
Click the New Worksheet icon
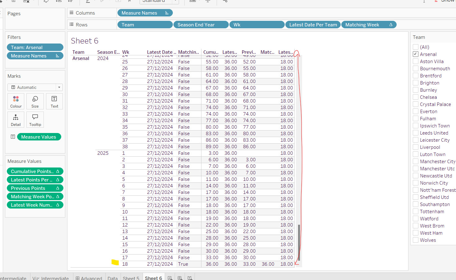(x=170, y=278)
